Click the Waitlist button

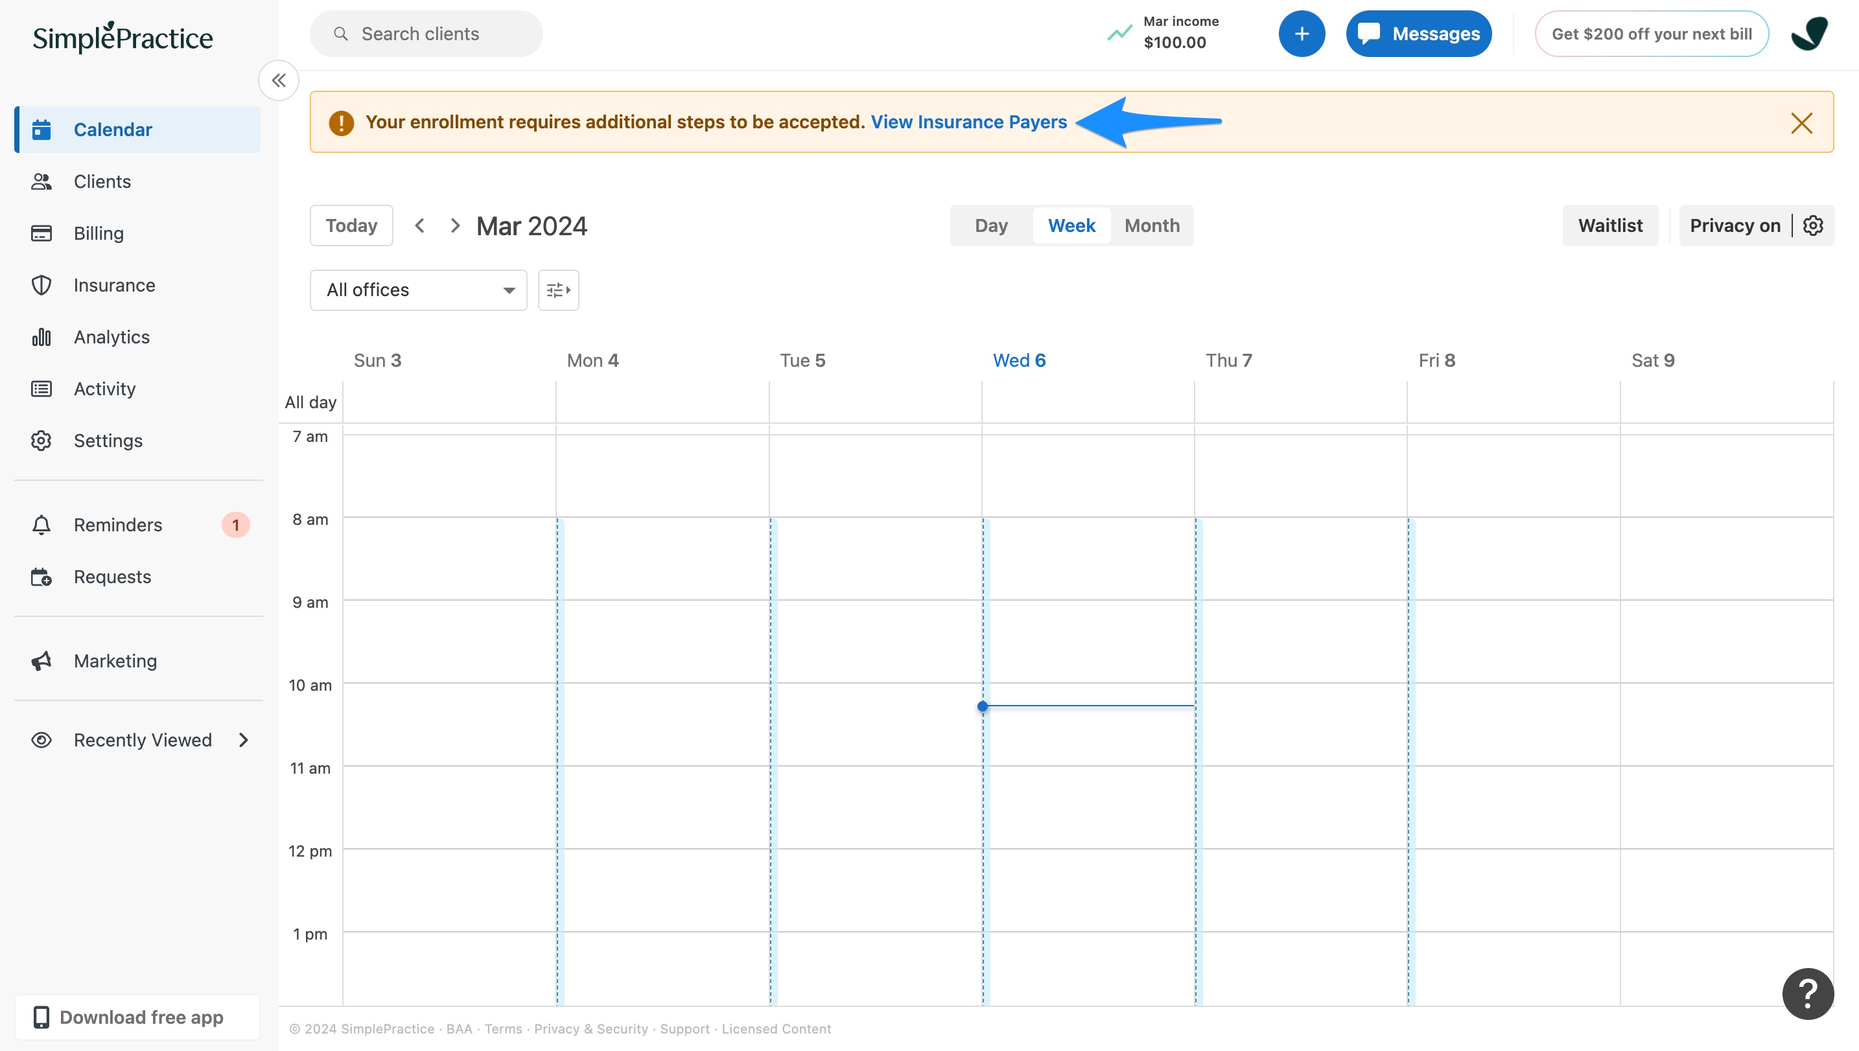point(1609,226)
